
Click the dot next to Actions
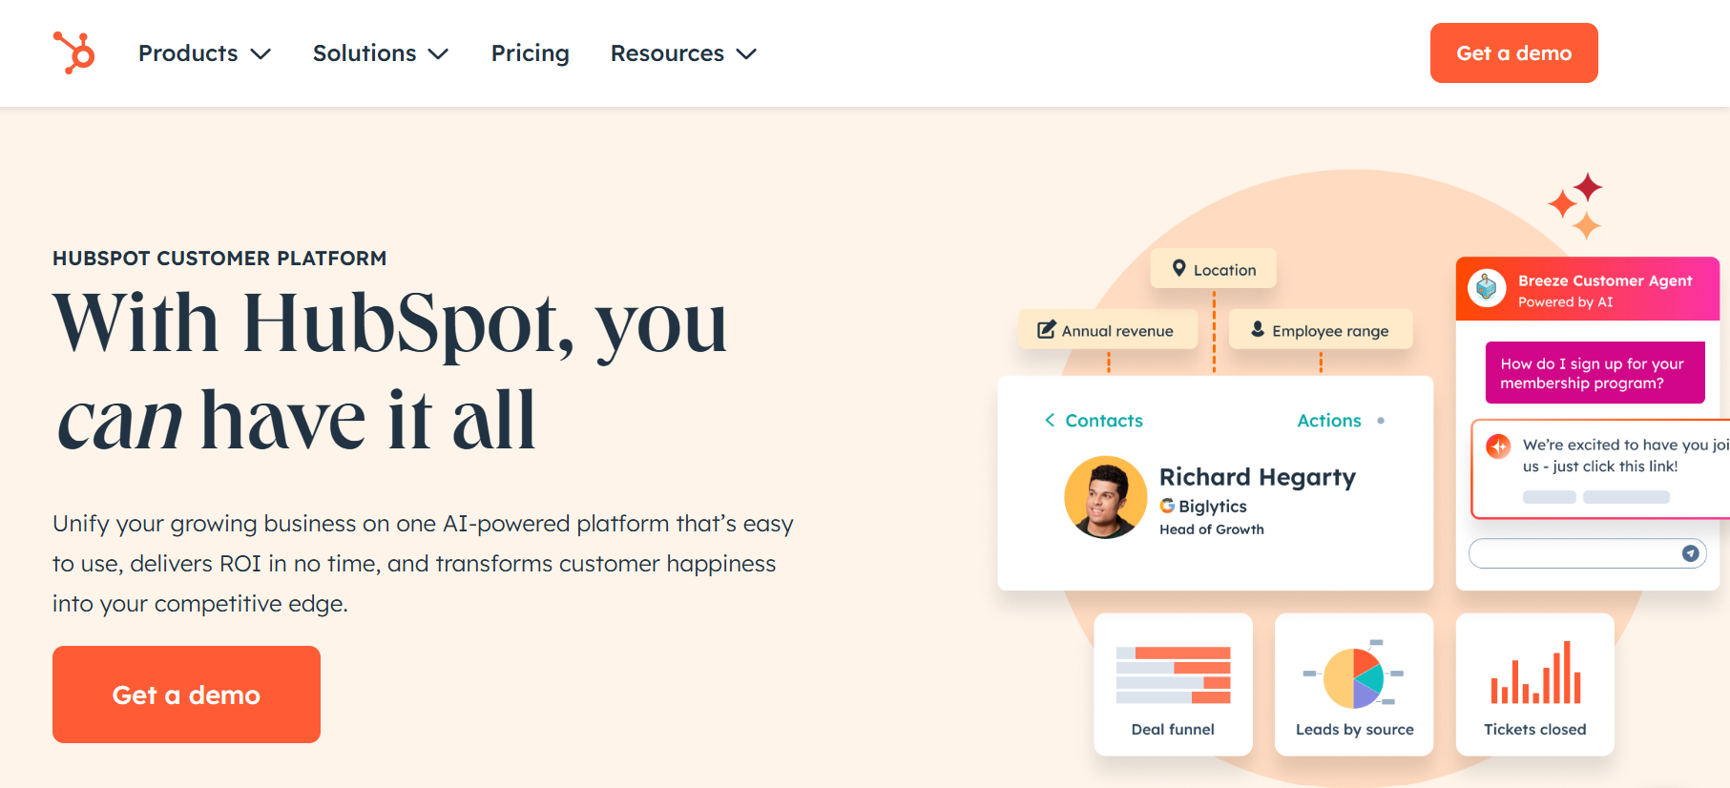(1381, 421)
